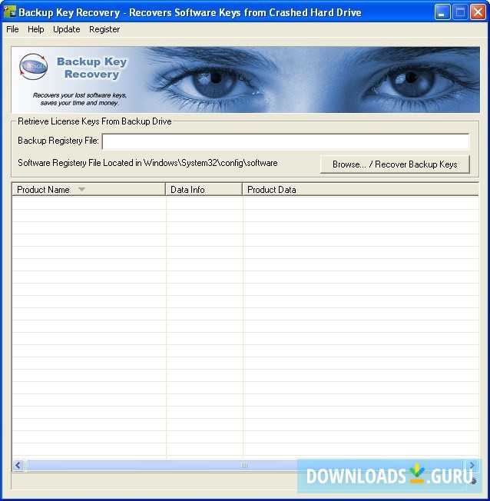Click the Backup Key Recovery banner image

(x=245, y=80)
